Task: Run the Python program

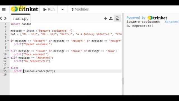Action: pos(49,9)
